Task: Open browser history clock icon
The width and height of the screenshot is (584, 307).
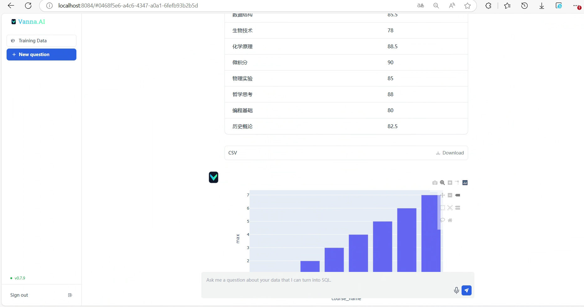Action: tap(525, 6)
